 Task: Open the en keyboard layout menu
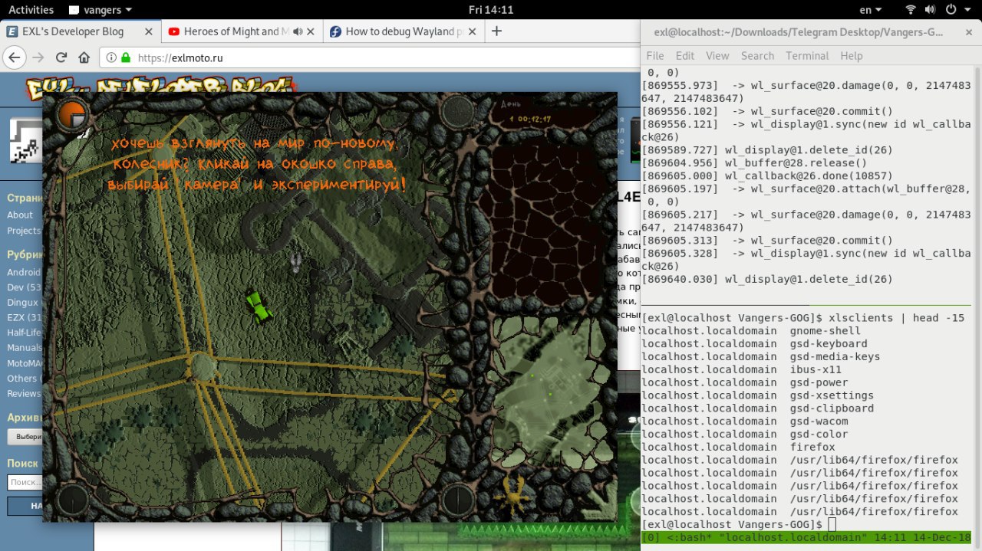coord(870,10)
